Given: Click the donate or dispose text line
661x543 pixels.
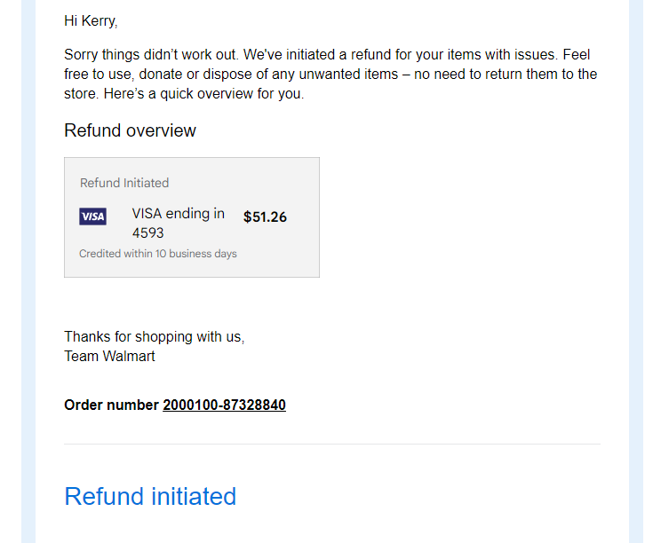Looking at the screenshot, I should click(330, 74).
